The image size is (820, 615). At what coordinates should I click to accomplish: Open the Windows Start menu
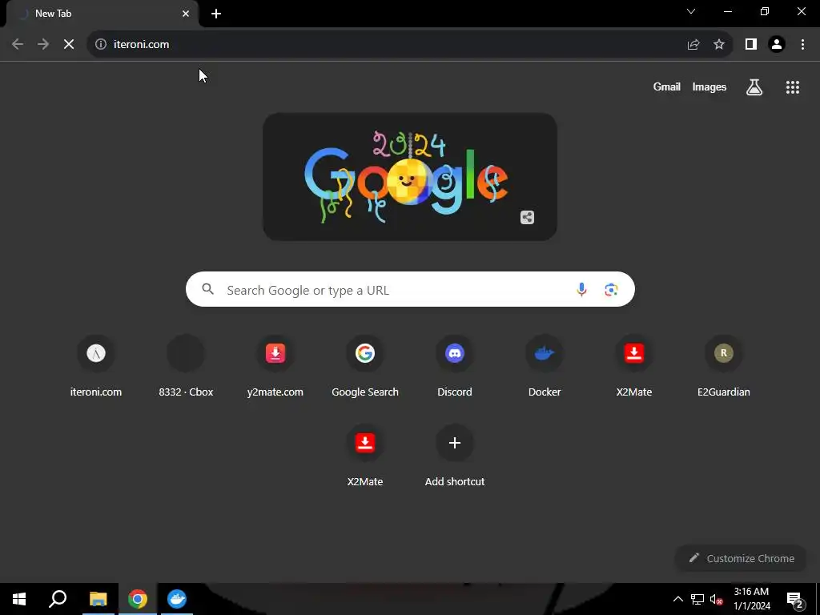tap(19, 599)
